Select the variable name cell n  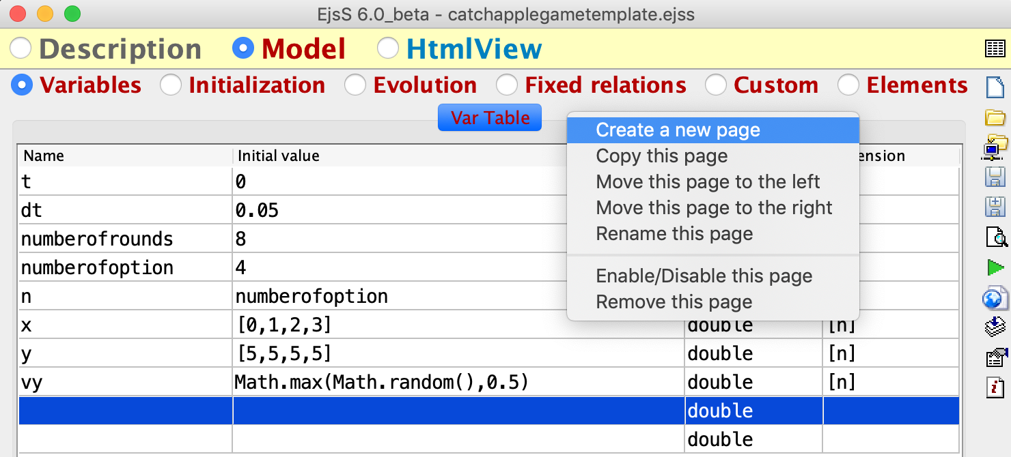point(125,296)
